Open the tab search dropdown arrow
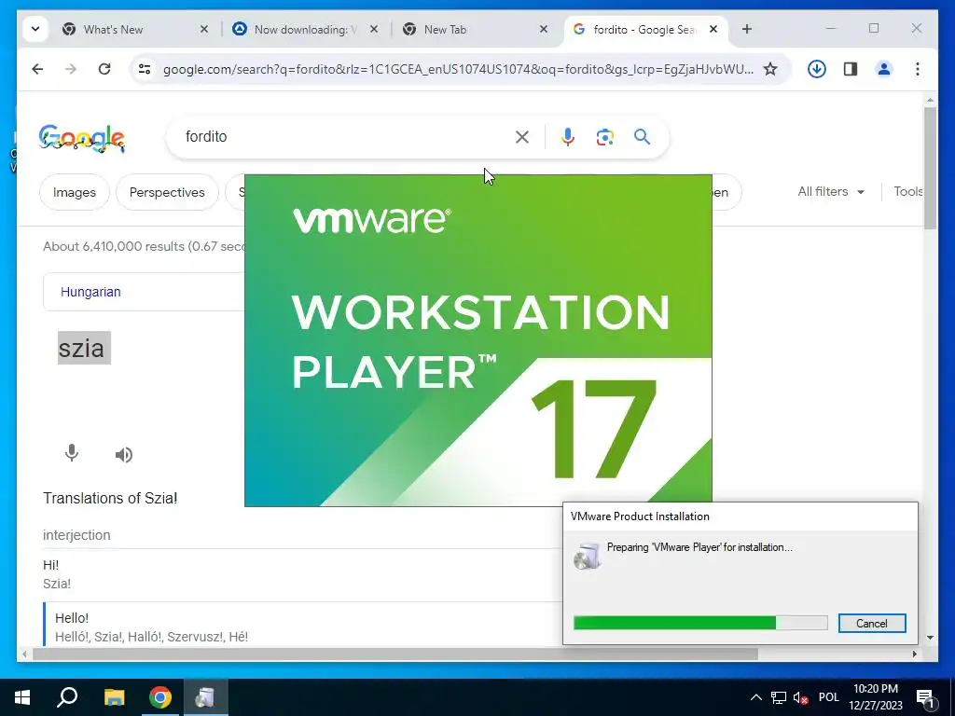This screenshot has width=955, height=716. 35,29
